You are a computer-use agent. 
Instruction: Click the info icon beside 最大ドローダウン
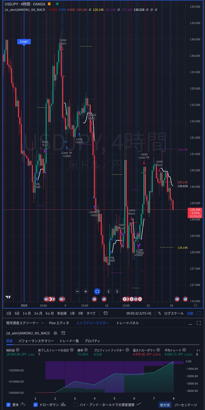click(158, 350)
